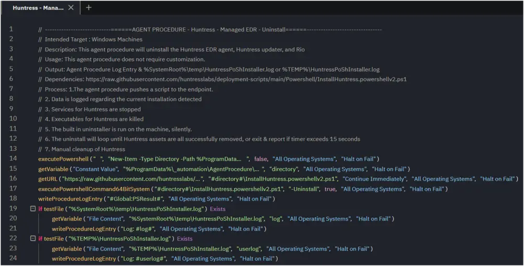Image resolution: width=524 pixels, height=266 pixels.
Task: Click the githubusercontent URL string on line 16
Action: 133,179
